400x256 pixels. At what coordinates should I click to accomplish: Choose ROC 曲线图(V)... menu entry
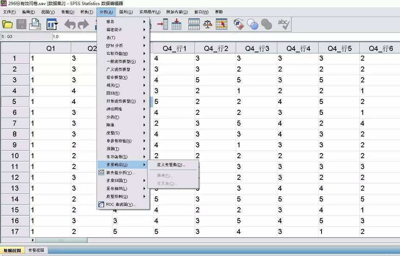pyautogui.click(x=123, y=204)
